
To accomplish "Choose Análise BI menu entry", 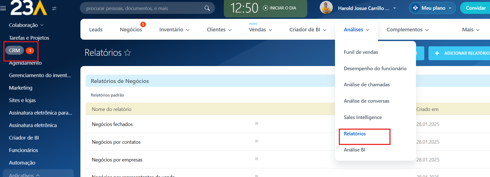I will pyautogui.click(x=354, y=150).
